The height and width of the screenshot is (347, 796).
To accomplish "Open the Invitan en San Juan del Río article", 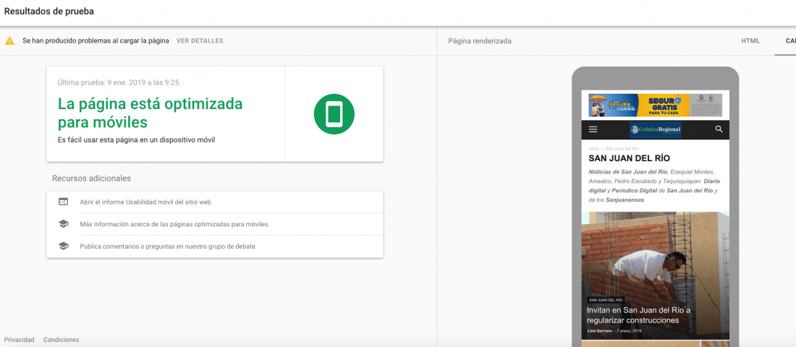I will 639,315.
